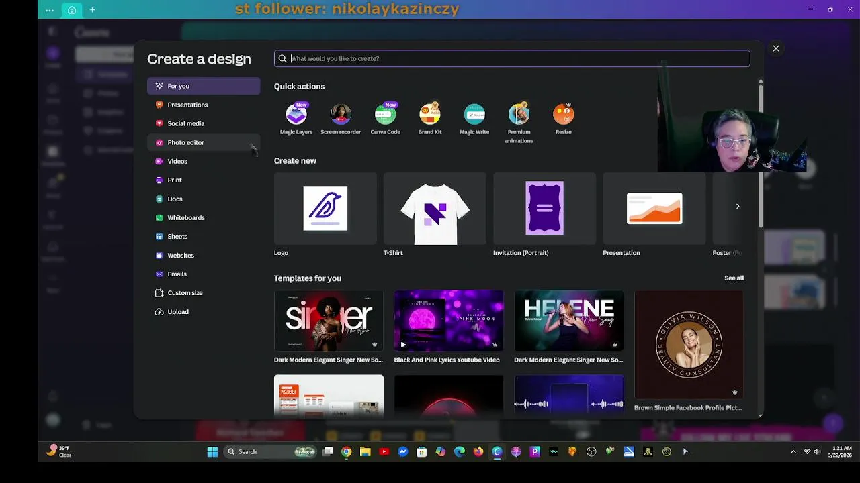
Task: Select Social media category
Action: [204, 123]
